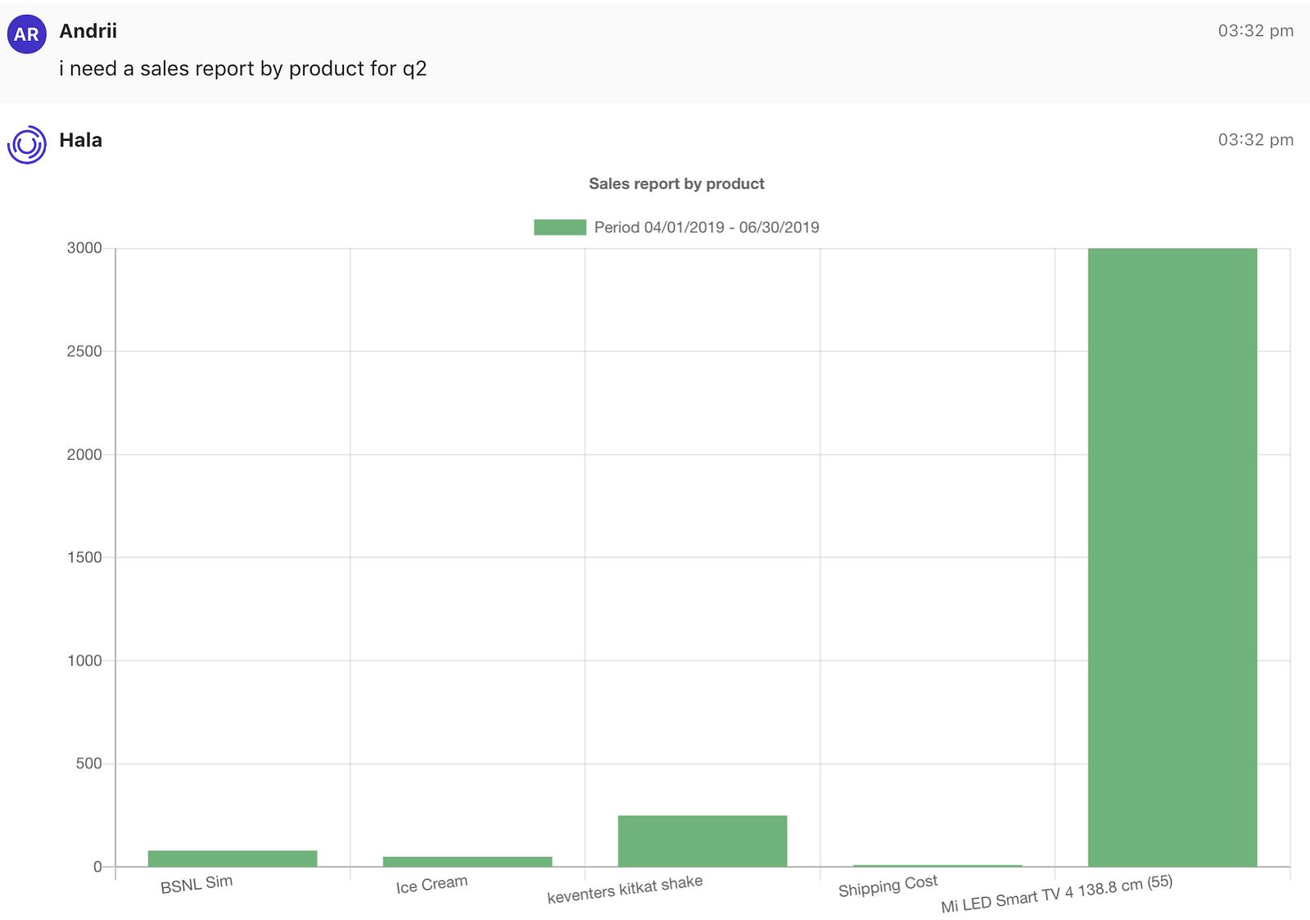Click the timestamp on Andrii's message
1310x920 pixels.
click(x=1255, y=31)
